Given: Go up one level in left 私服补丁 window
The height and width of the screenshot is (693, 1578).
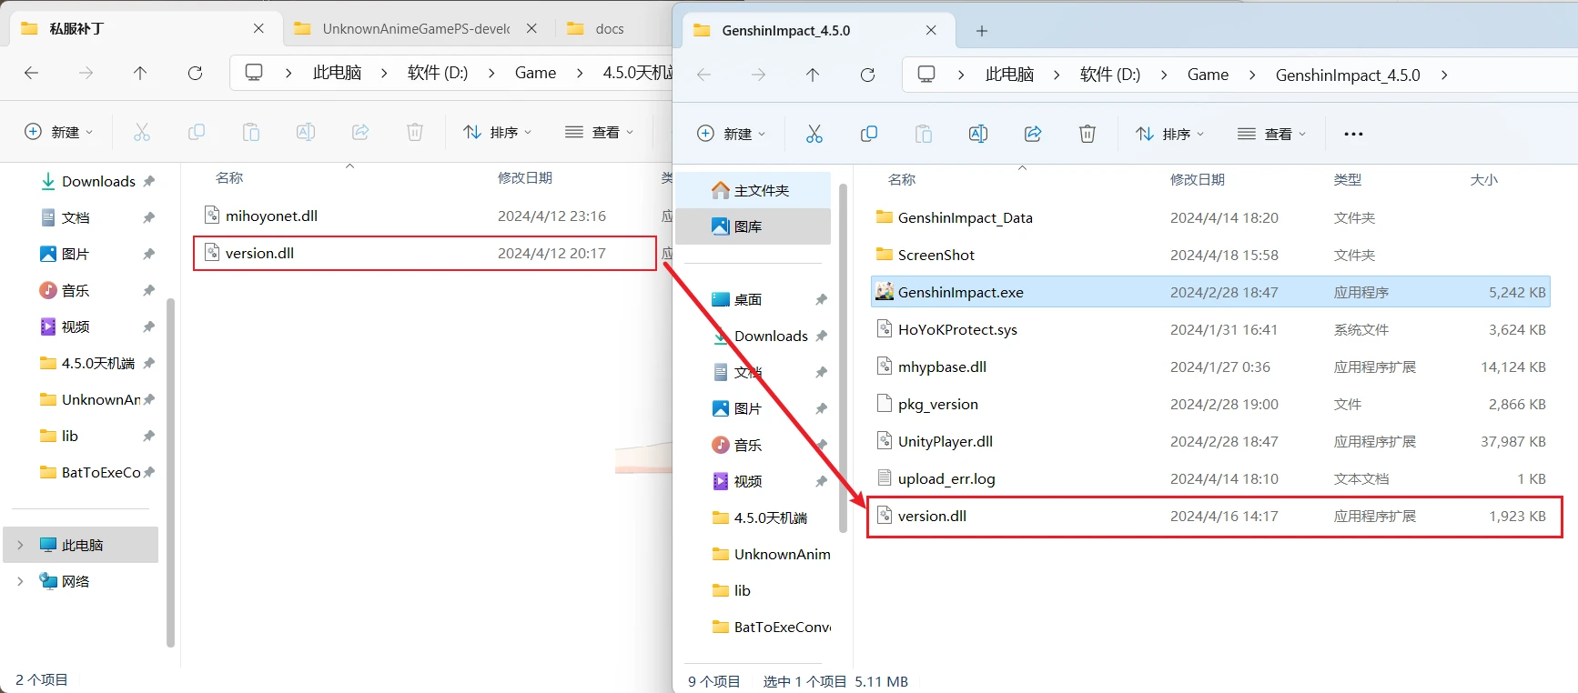Looking at the screenshot, I should pyautogui.click(x=140, y=73).
